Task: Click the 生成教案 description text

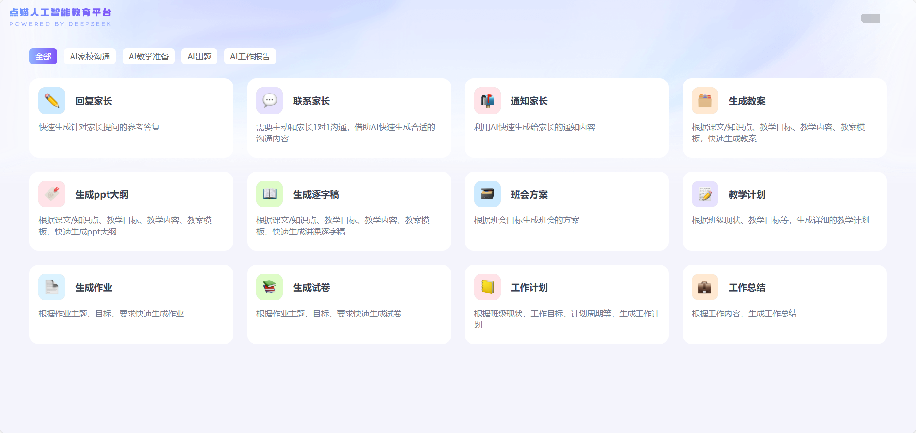Action: [778, 133]
